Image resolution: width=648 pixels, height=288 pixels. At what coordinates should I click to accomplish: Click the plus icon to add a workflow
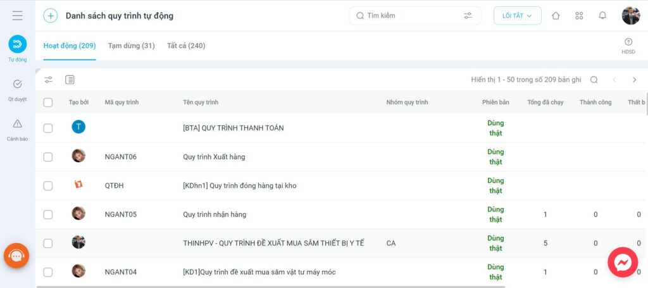click(51, 16)
